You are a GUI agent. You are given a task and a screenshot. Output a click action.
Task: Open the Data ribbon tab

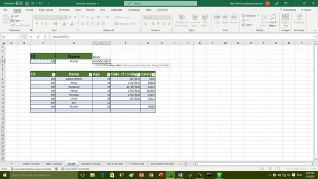pyautogui.click(x=78, y=10)
